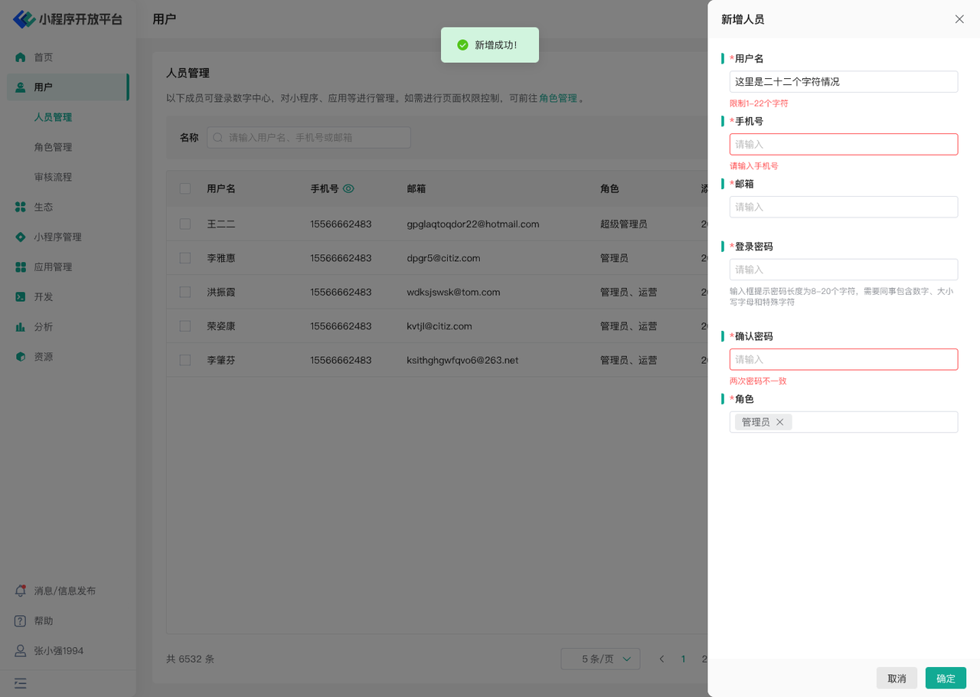Image resolution: width=980 pixels, height=697 pixels.
Task: Go to previous page with left chevron
Action: pyautogui.click(x=662, y=659)
